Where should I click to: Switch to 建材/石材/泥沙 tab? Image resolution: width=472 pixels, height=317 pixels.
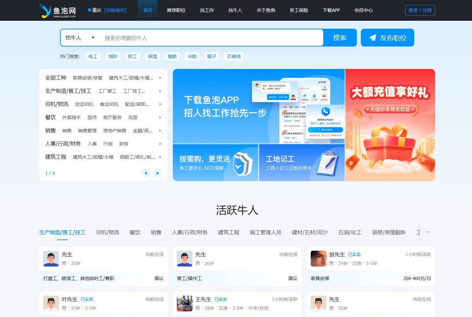[x=310, y=232]
